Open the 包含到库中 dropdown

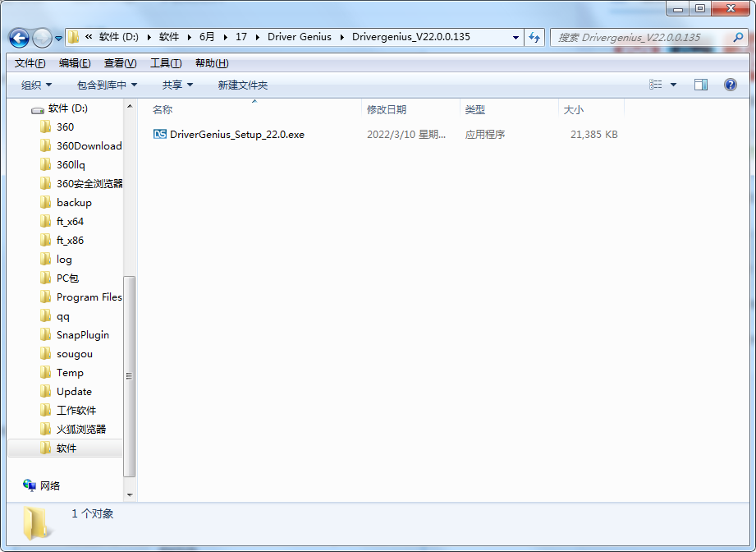click(107, 85)
